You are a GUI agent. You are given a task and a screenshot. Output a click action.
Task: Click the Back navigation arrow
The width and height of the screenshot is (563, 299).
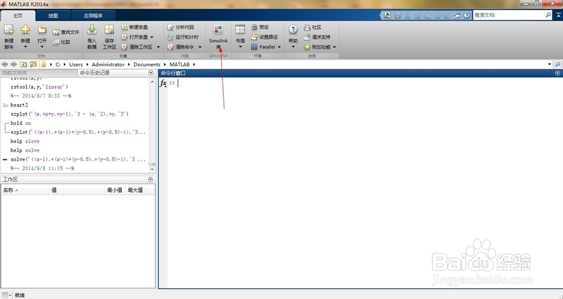point(5,64)
